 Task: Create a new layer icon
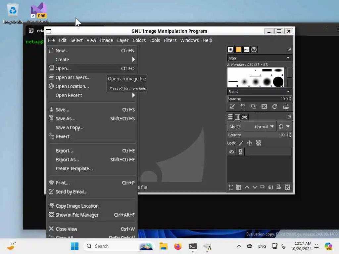(x=231, y=187)
